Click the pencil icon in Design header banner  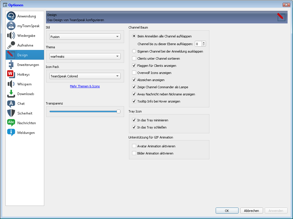(x=281, y=17)
